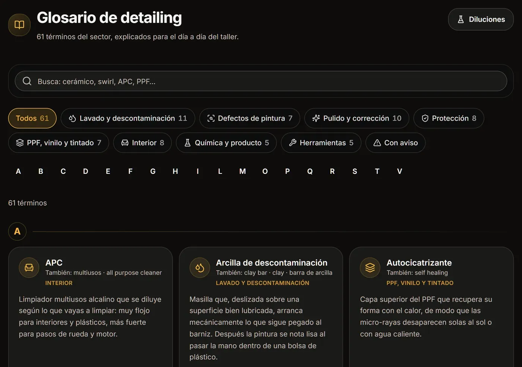Image resolution: width=522 pixels, height=367 pixels.
Task: Click the search box for glossary terms
Action: [261, 81]
